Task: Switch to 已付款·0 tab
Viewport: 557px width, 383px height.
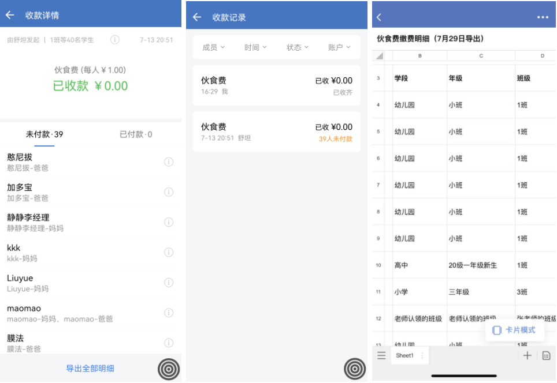Action: [136, 134]
